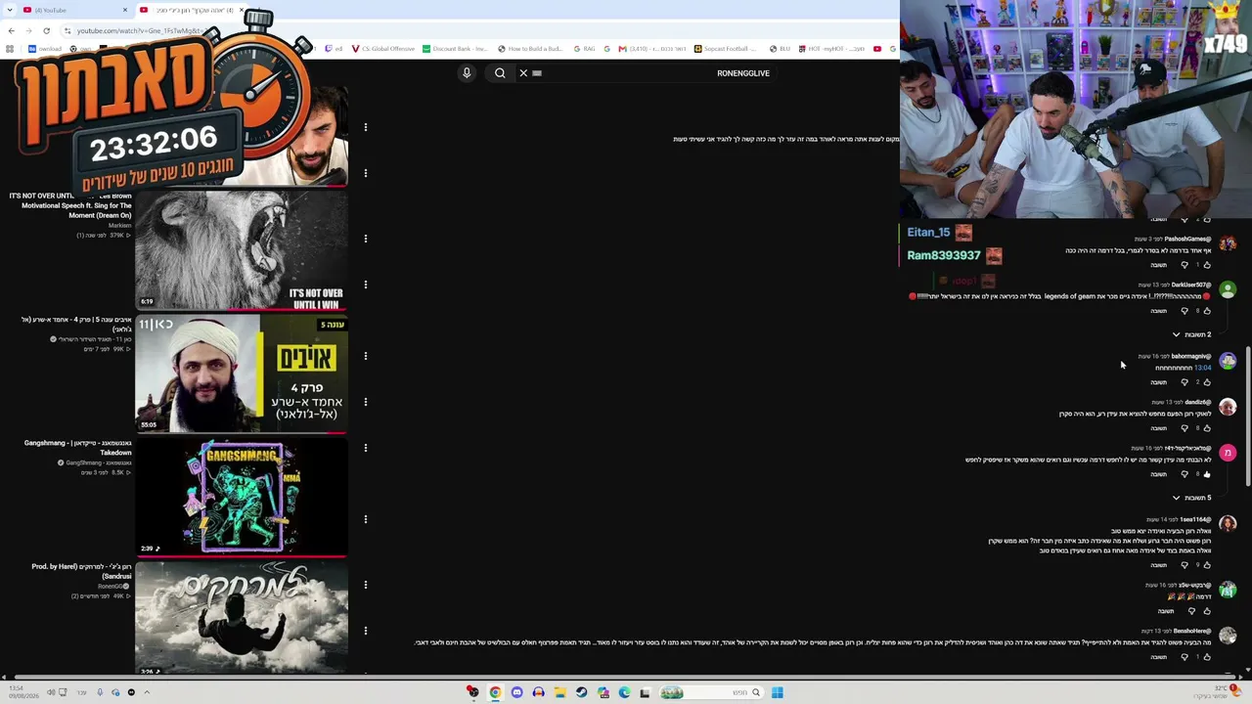Jump to the 13:04 timestamp link
The image size is (1252, 704).
tap(1202, 368)
